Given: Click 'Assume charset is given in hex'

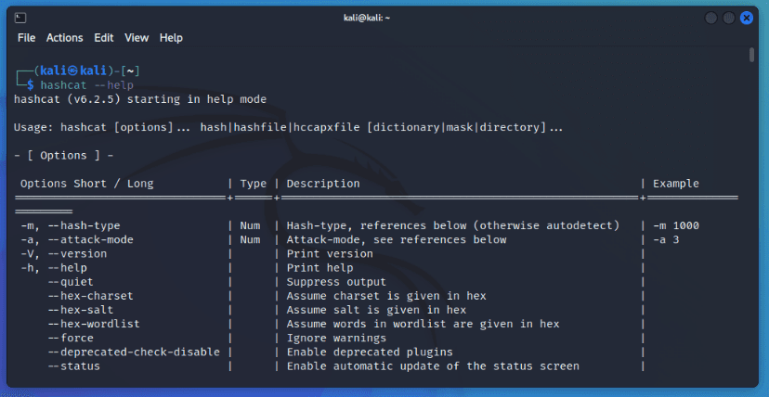Looking at the screenshot, I should pos(386,296).
